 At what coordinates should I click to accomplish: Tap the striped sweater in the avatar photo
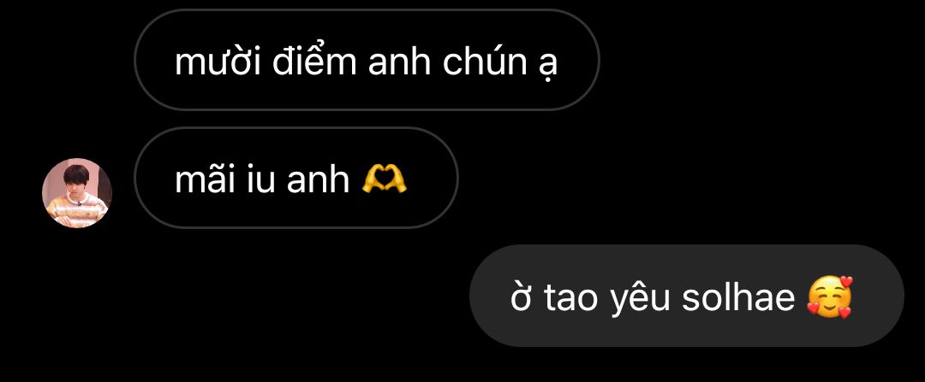point(75,212)
